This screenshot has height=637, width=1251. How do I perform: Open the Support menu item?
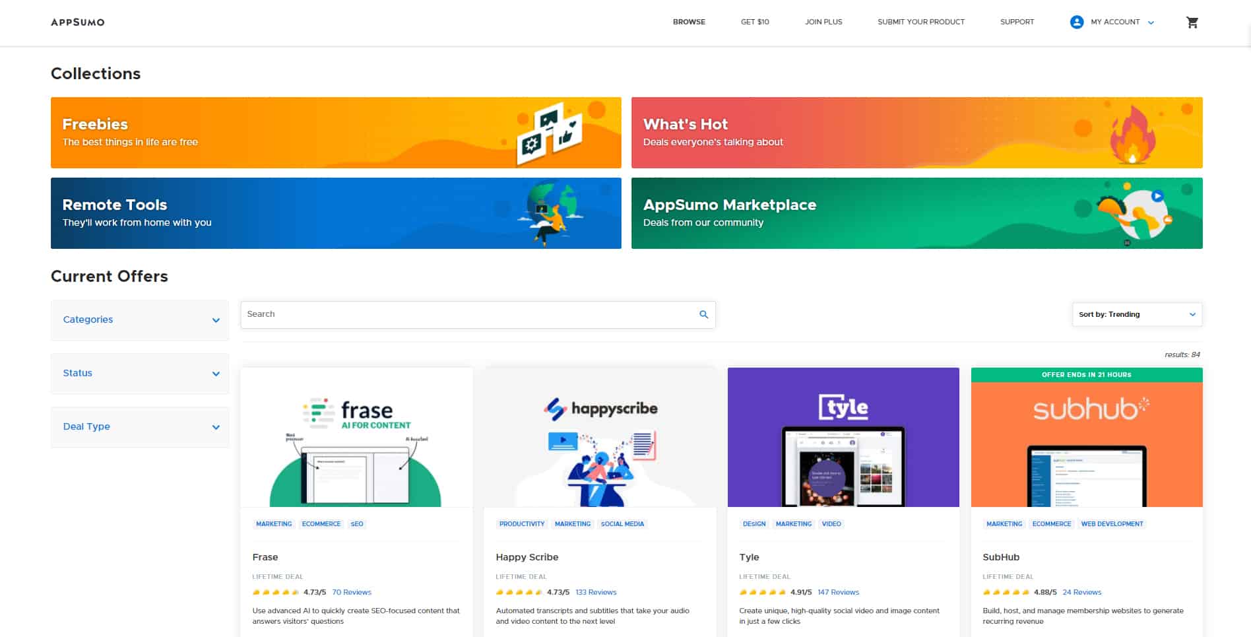tap(1017, 22)
